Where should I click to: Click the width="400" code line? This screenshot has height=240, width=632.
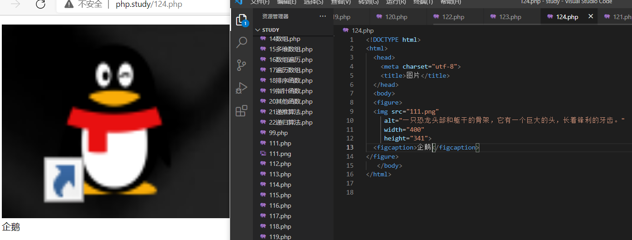point(404,130)
